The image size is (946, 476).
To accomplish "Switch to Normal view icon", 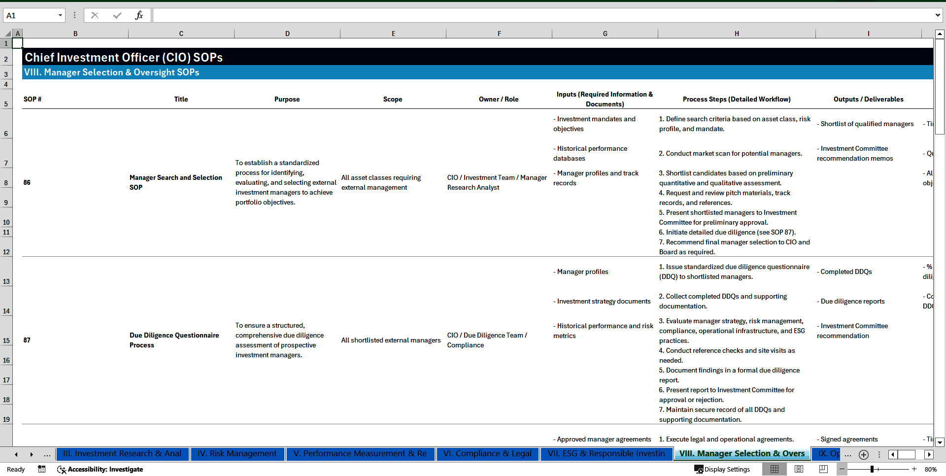I will (x=774, y=469).
